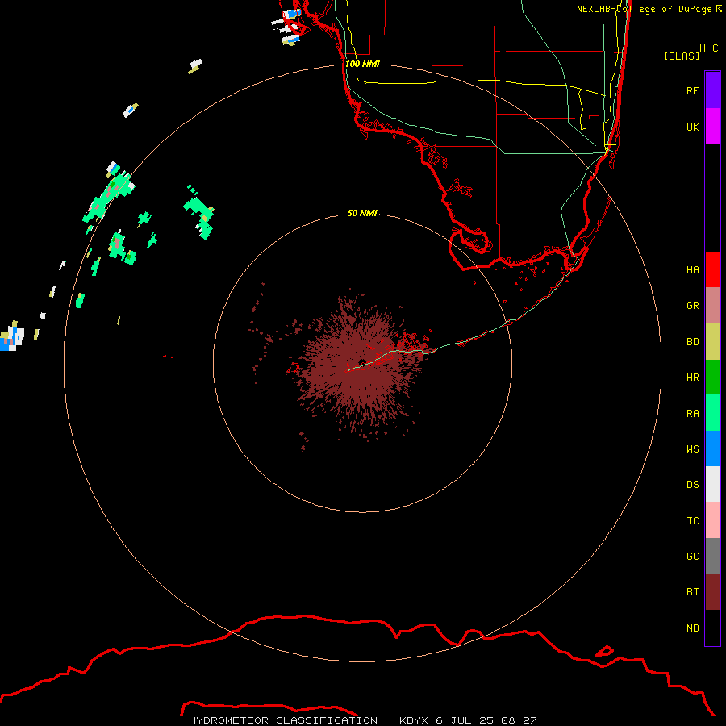Click the HA legend label
Screen dimensions: 726x726
coord(693,269)
